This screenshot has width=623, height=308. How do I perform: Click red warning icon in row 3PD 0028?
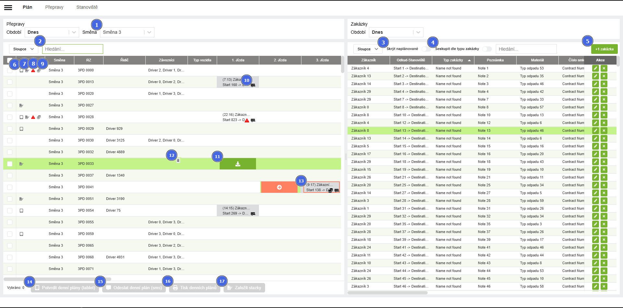point(33,117)
